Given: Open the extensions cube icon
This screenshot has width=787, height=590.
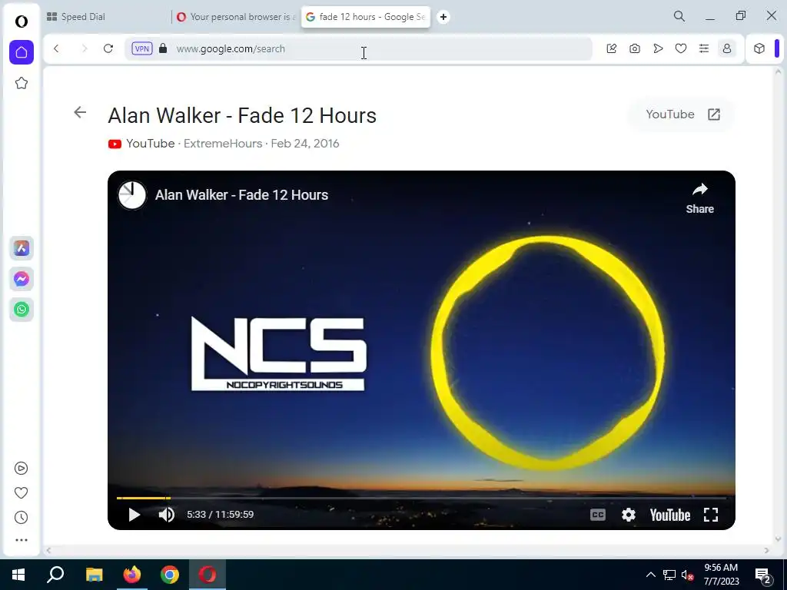Looking at the screenshot, I should [x=759, y=48].
